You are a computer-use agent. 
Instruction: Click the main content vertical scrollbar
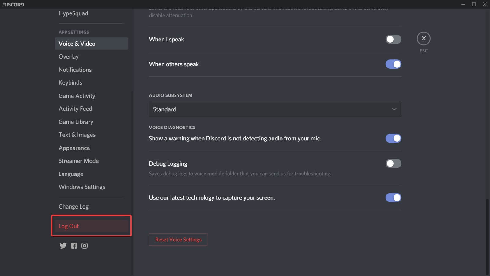click(x=488, y=236)
